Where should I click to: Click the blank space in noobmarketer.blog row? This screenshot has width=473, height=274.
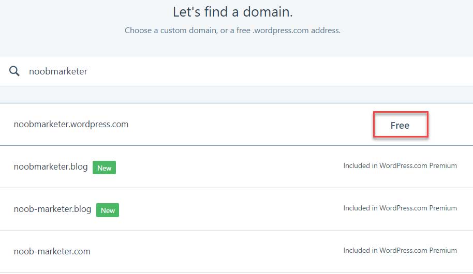[x=229, y=166]
